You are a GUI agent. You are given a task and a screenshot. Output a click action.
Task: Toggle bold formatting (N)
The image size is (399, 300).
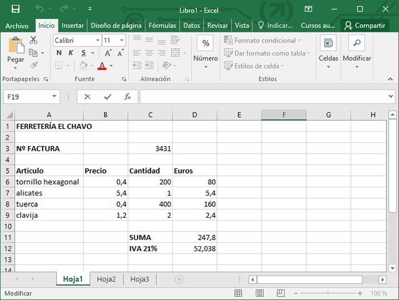point(59,53)
